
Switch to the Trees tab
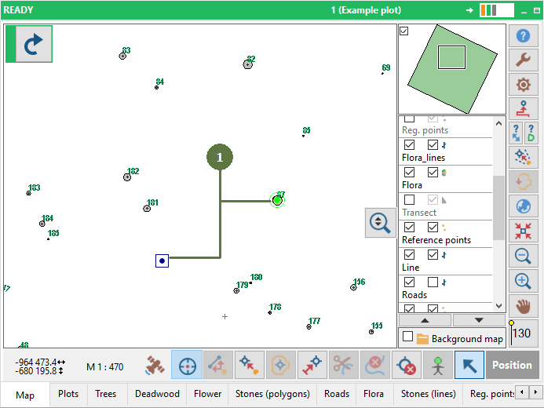(105, 394)
